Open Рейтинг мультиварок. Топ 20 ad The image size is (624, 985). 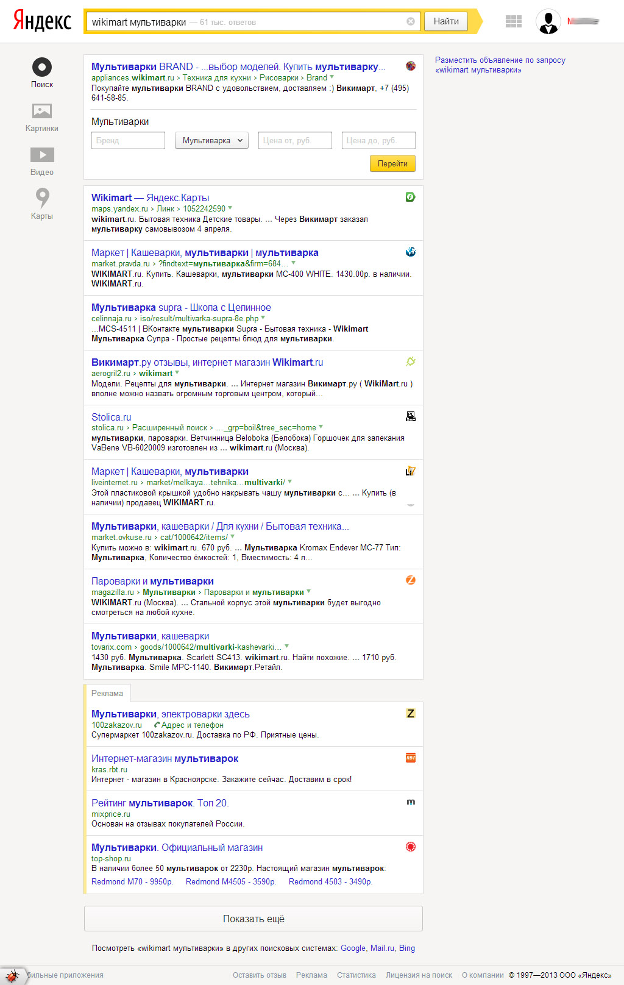coord(160,803)
